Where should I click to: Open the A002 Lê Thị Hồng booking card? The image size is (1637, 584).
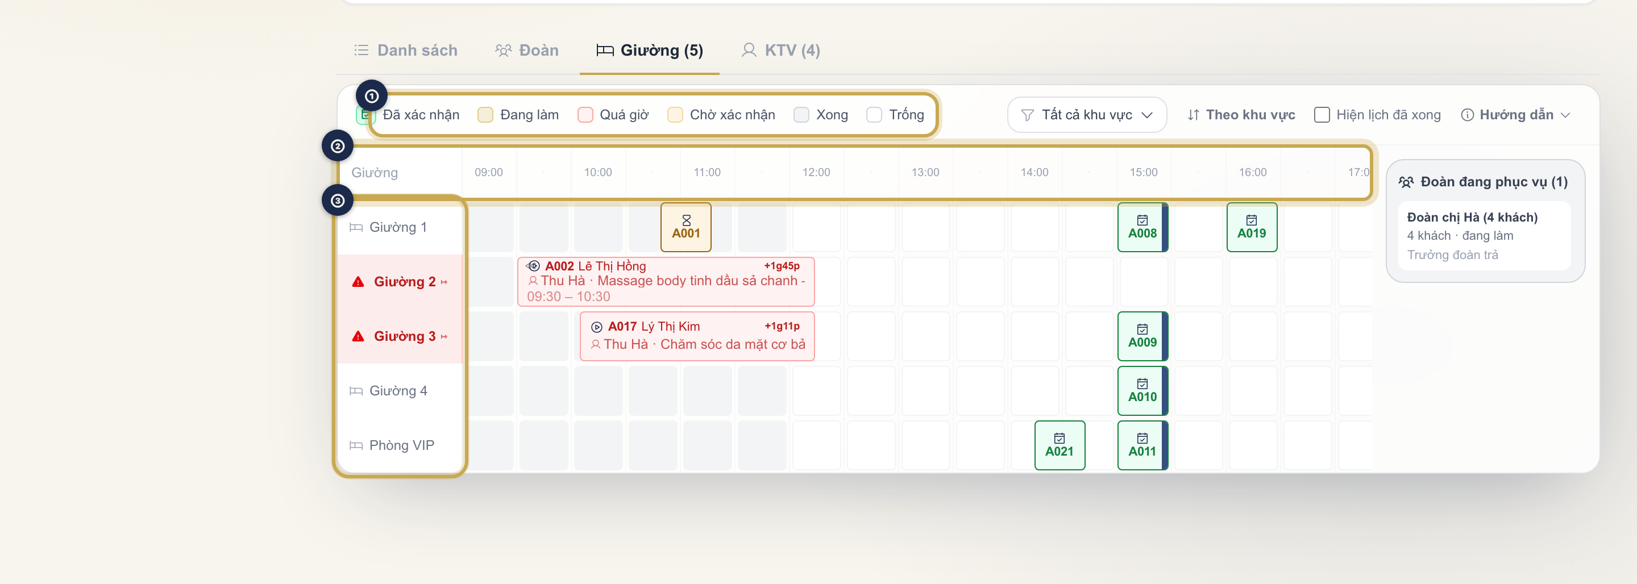[666, 282]
